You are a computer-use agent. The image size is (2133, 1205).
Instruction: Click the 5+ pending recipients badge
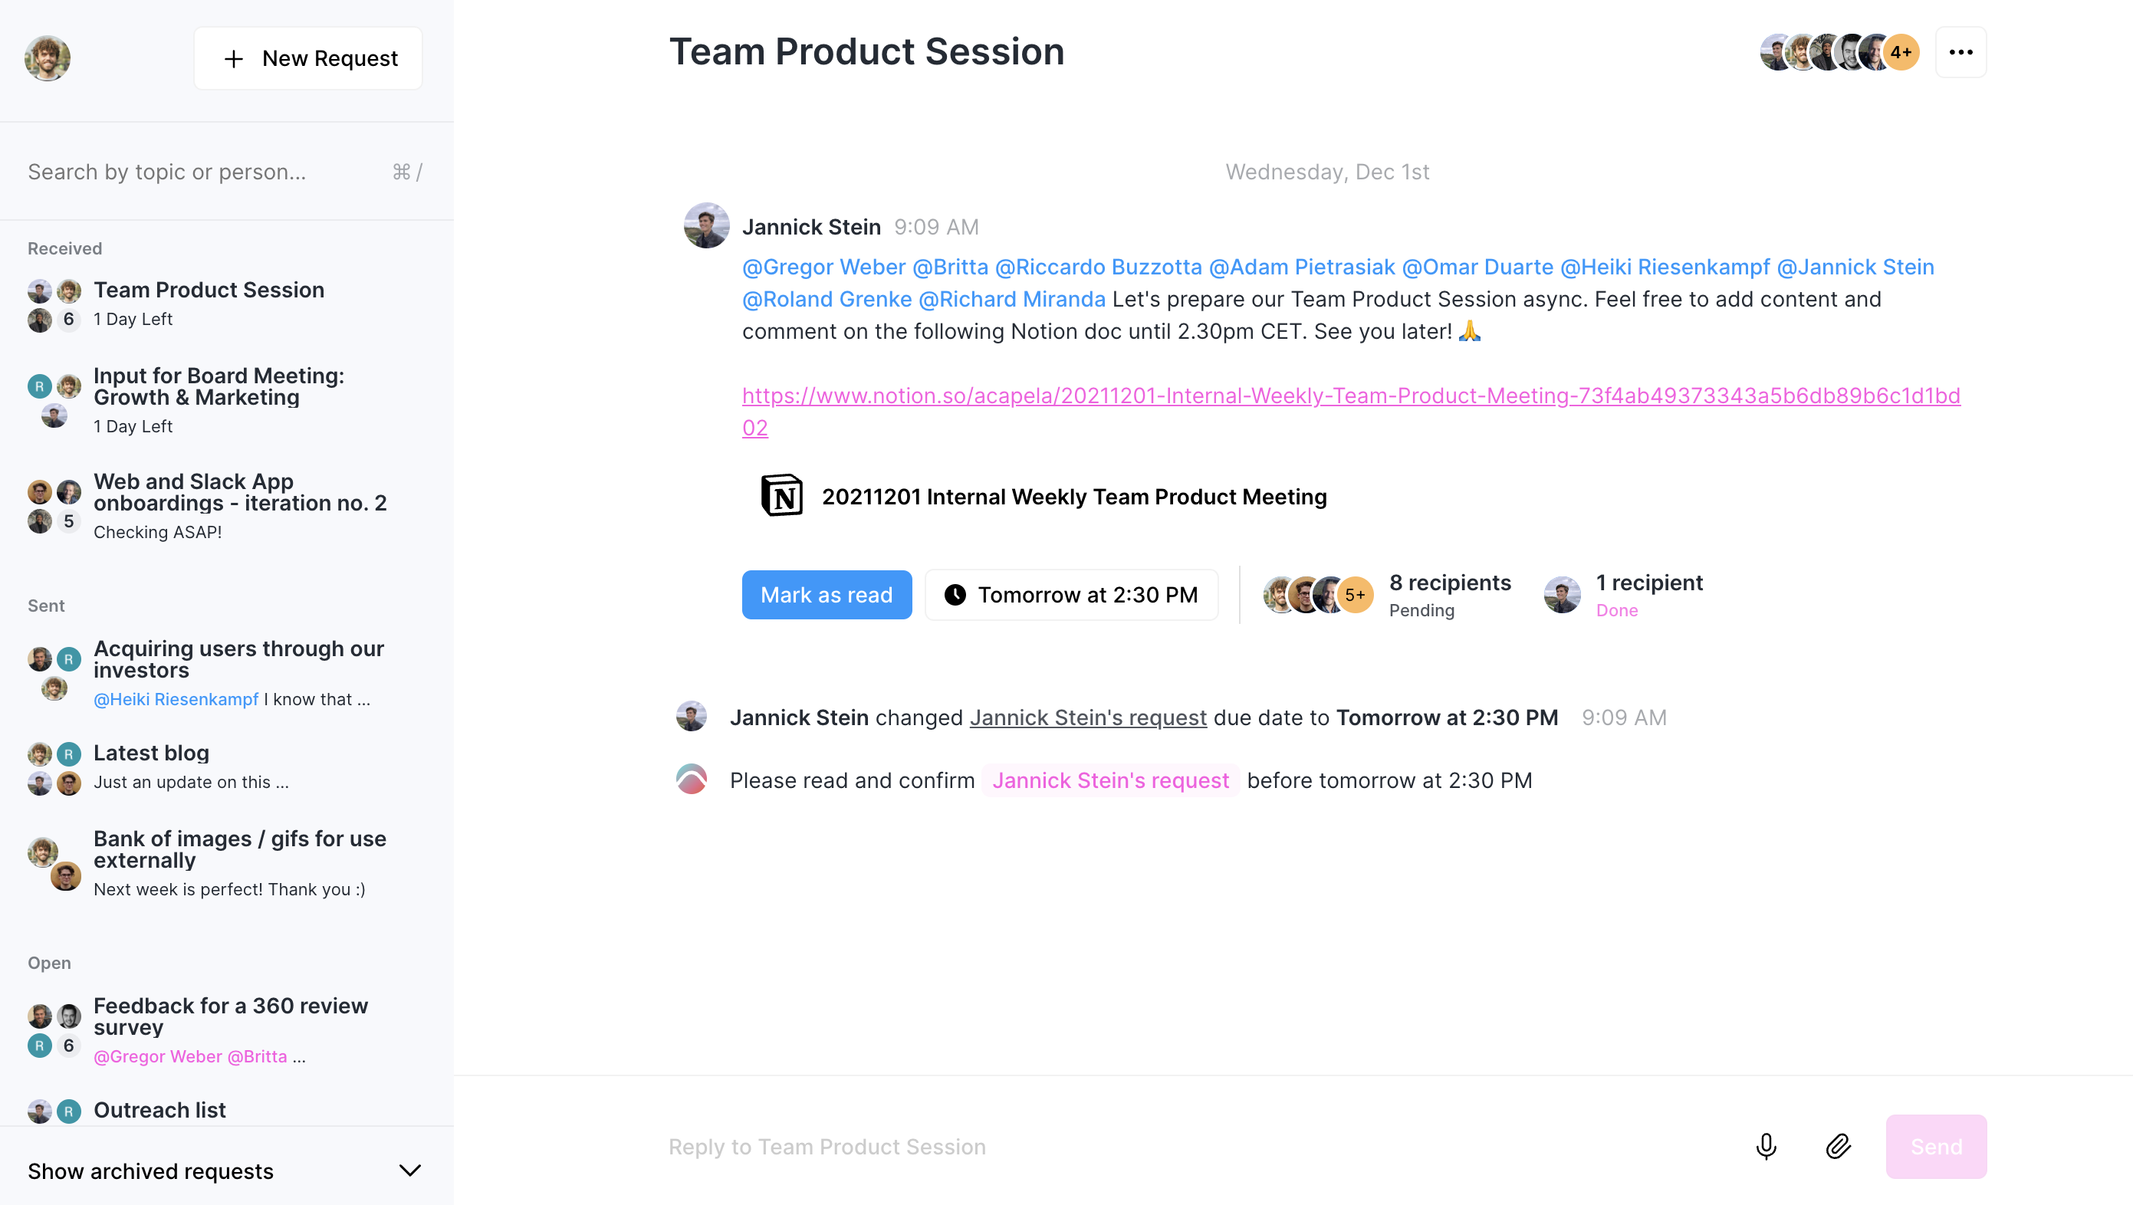click(x=1355, y=595)
